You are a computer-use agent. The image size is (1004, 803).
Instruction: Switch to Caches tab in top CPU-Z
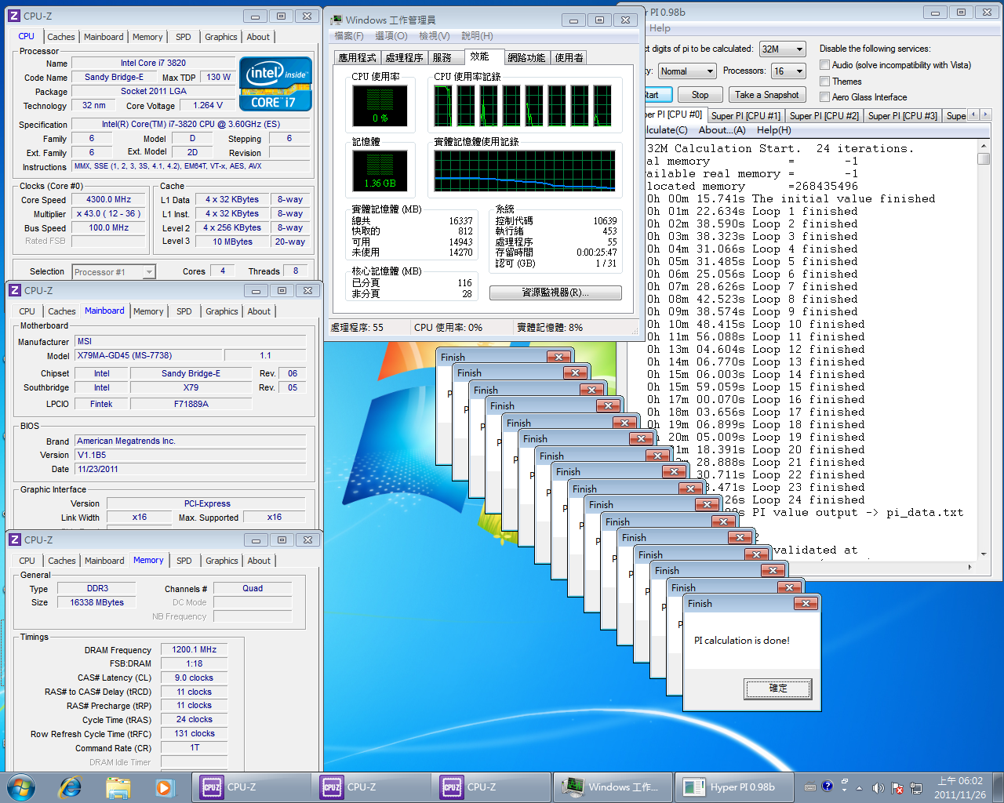click(x=61, y=37)
